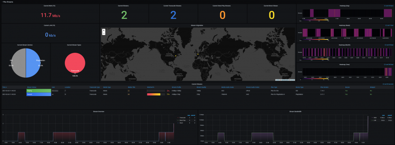
Task: Click the 11.7 Mb/s WAN value
Action: pos(51,15)
